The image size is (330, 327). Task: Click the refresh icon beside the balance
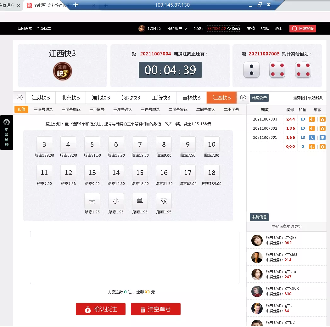coord(229,29)
